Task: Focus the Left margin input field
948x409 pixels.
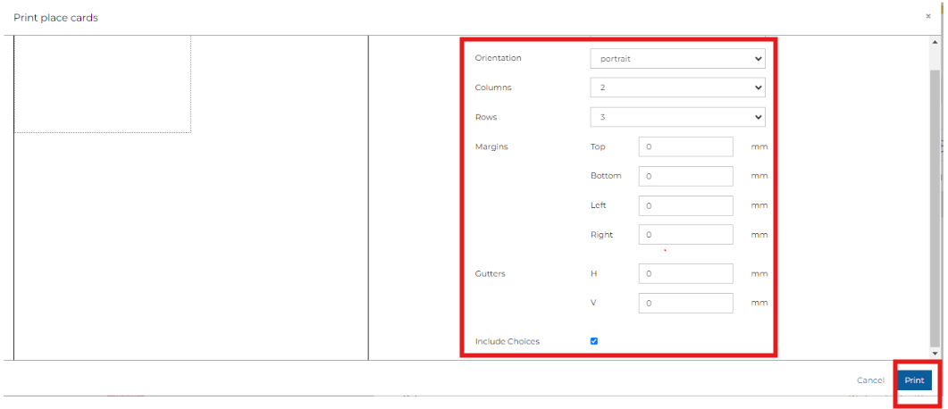Action: point(685,205)
